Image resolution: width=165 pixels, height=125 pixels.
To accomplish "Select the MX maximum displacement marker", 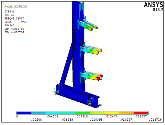I will (101, 79).
